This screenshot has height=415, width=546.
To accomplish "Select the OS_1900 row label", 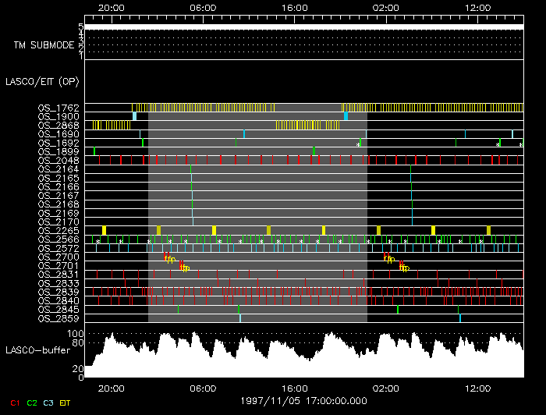I will pyautogui.click(x=58, y=117).
